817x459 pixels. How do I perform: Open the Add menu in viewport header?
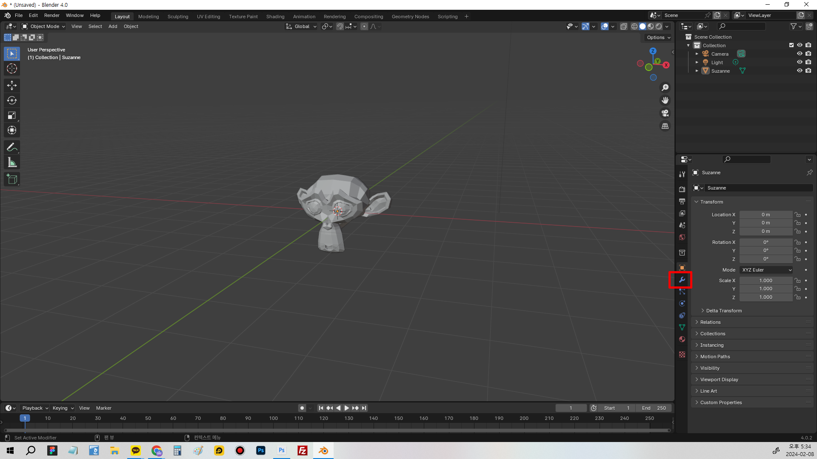(113, 26)
